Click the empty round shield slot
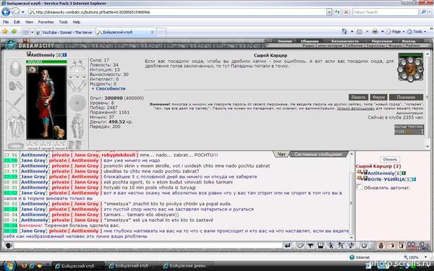Viewport: 434px width, 271px height. coord(77,103)
